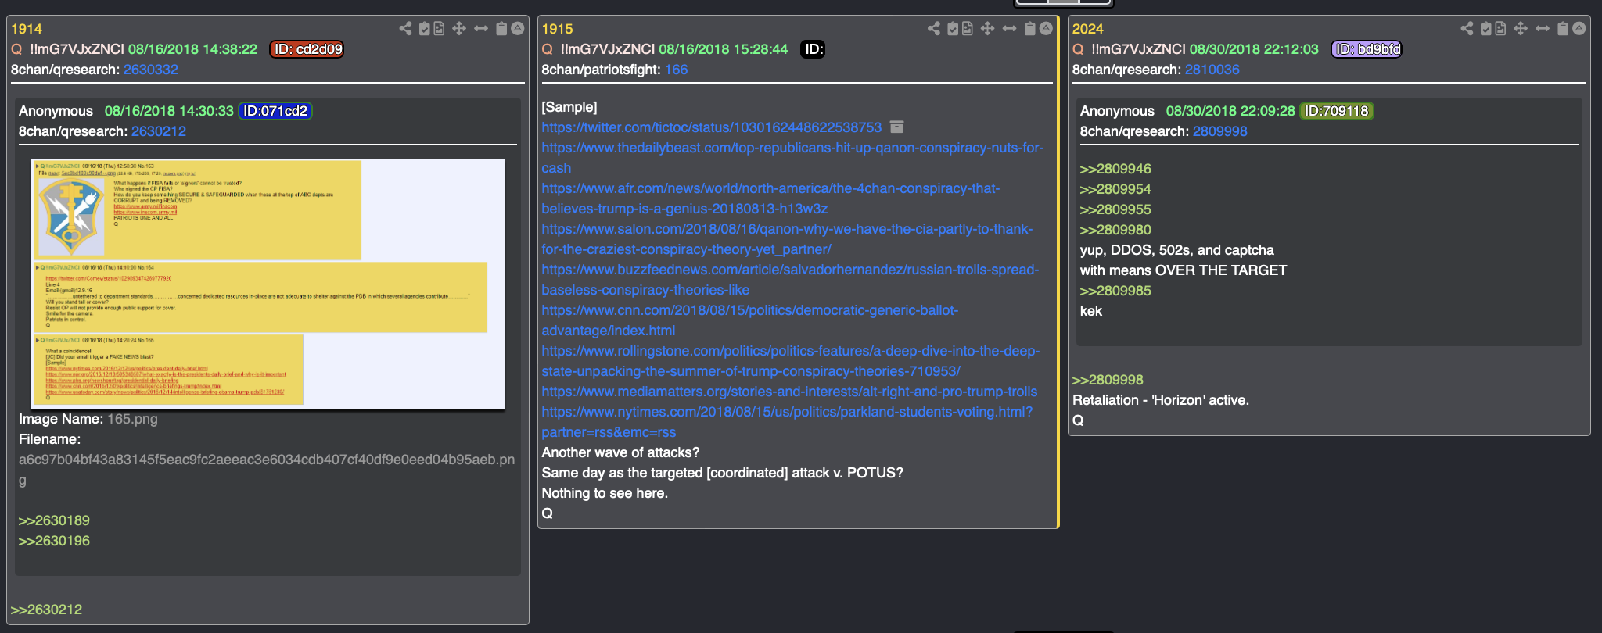Click the green ID:709118 badge
The height and width of the screenshot is (633, 1602).
[1337, 111]
